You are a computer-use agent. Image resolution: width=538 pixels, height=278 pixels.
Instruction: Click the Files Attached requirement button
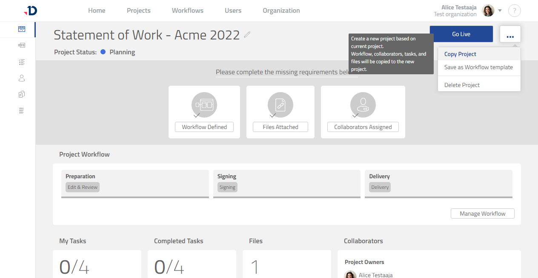(280, 127)
